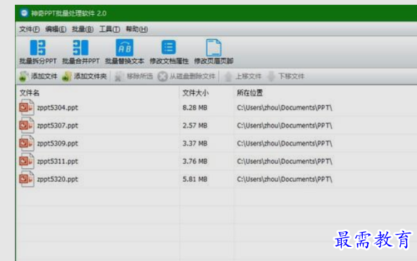Click the location path of zppt5320.ppt

[284, 179]
